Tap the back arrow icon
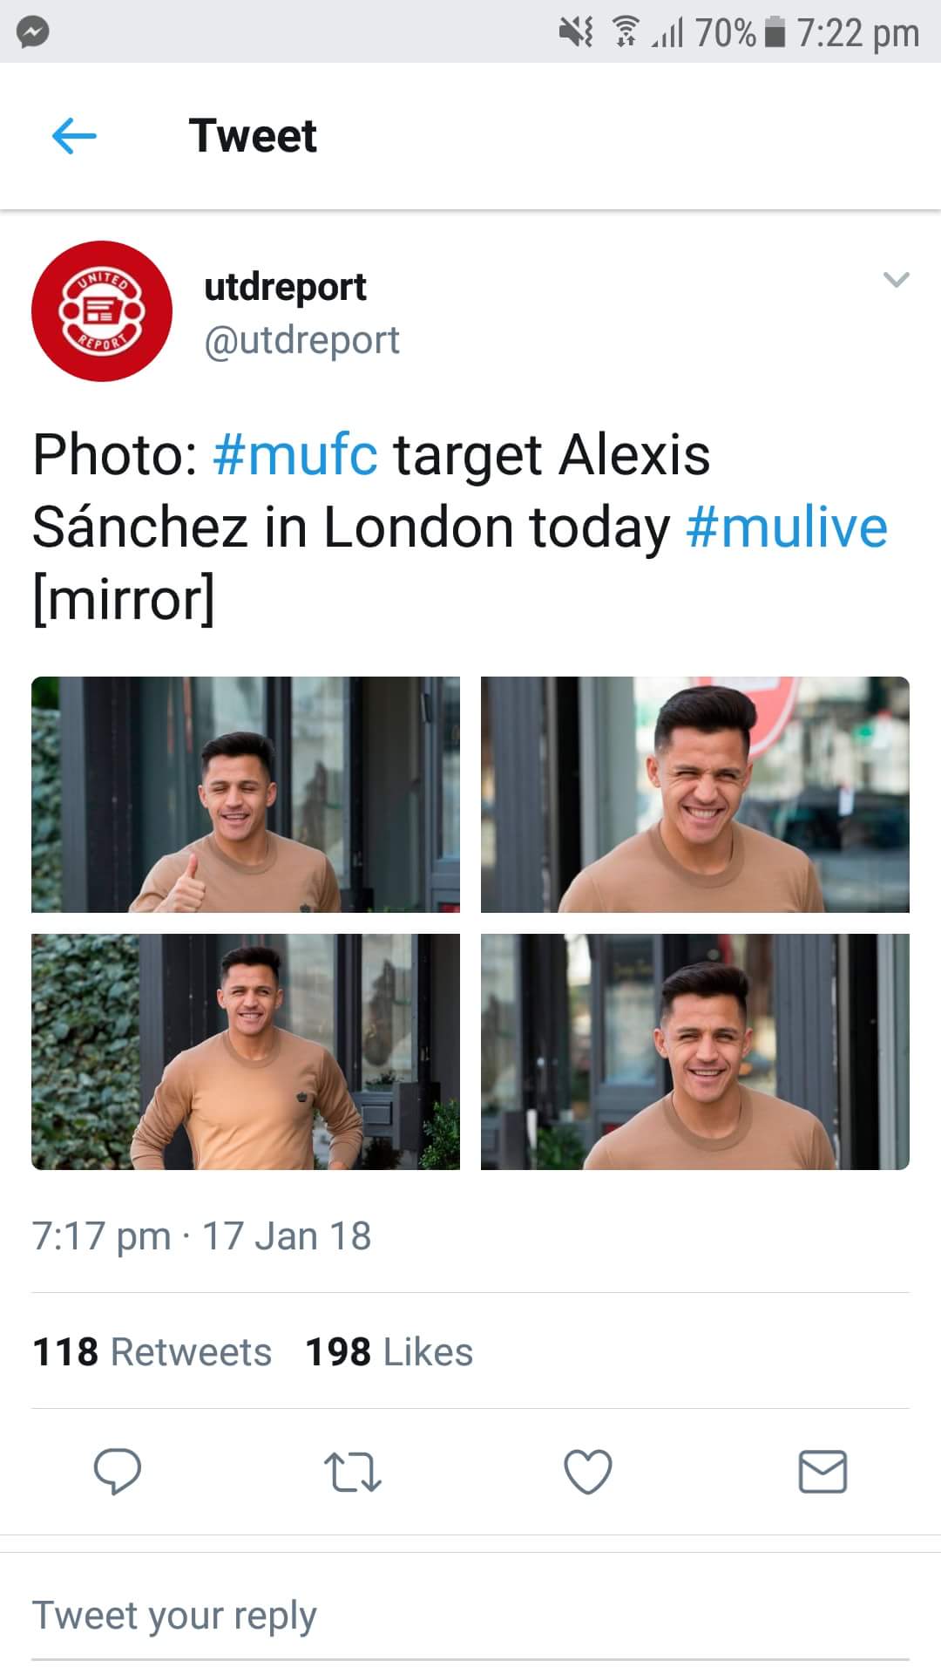This screenshot has width=941, height=1674. (74, 136)
